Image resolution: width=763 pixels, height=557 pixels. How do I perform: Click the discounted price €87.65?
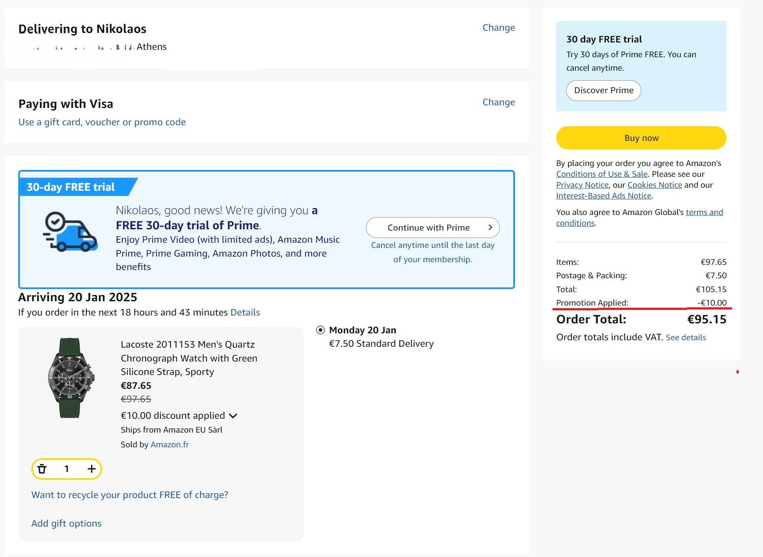136,386
